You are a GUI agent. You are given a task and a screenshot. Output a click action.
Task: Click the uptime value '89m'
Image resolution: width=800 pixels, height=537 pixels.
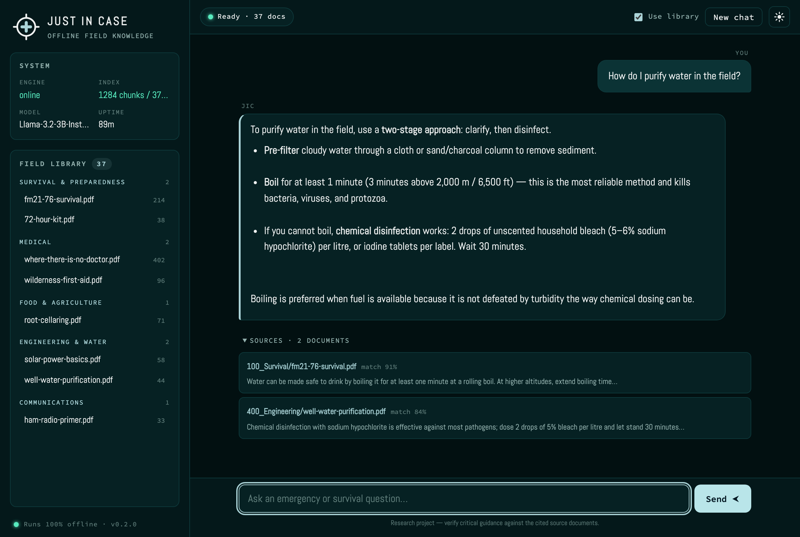[x=106, y=124]
